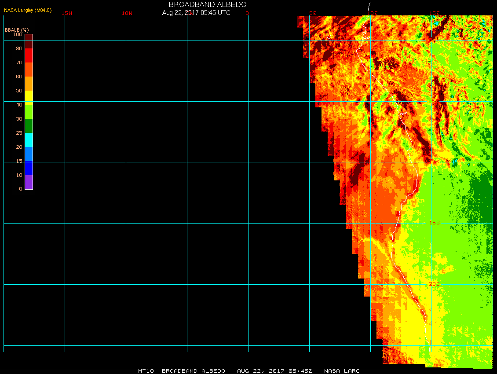The height and width of the screenshot is (374, 497).
Task: Click the orange 50–60% legend swatch
Action: (29, 84)
